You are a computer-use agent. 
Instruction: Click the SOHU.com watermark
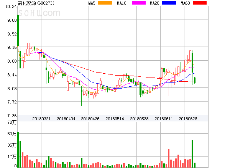click(41, 14)
